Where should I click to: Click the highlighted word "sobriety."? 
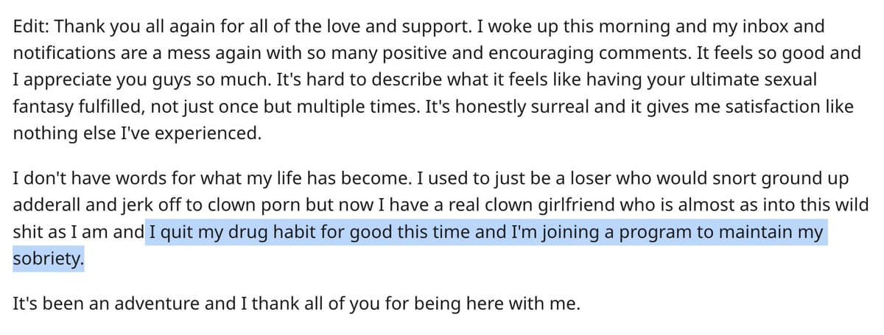click(x=49, y=258)
